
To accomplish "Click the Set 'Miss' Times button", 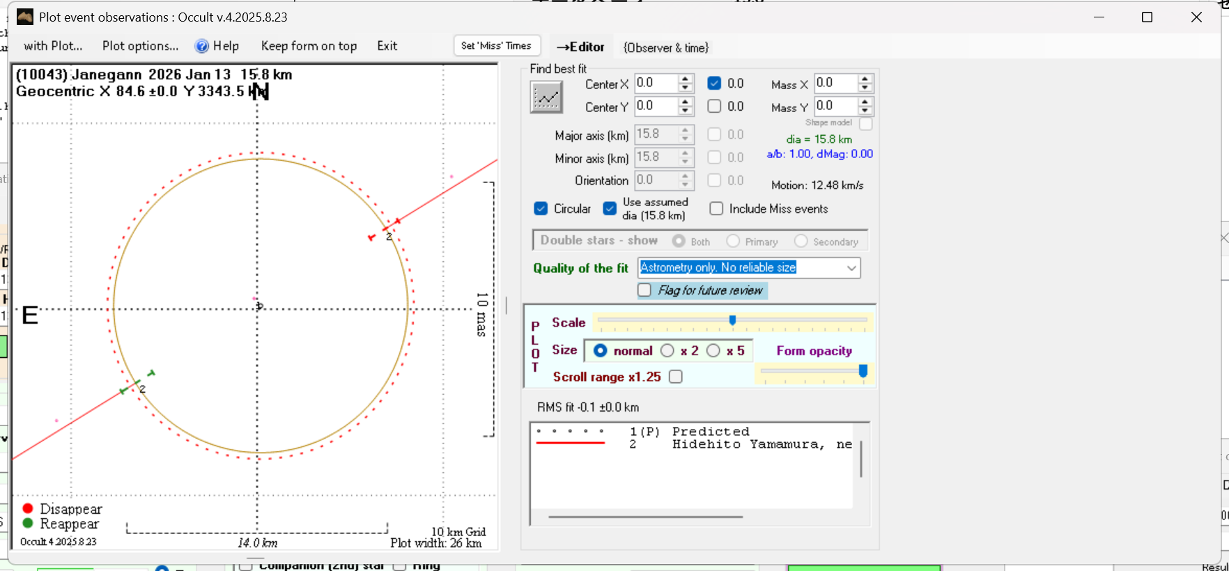I will [x=496, y=46].
